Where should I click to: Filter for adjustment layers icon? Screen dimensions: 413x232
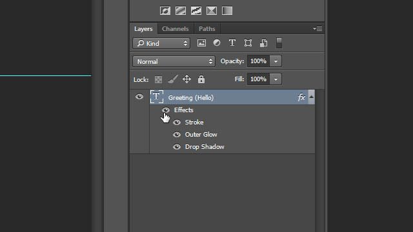(x=217, y=43)
